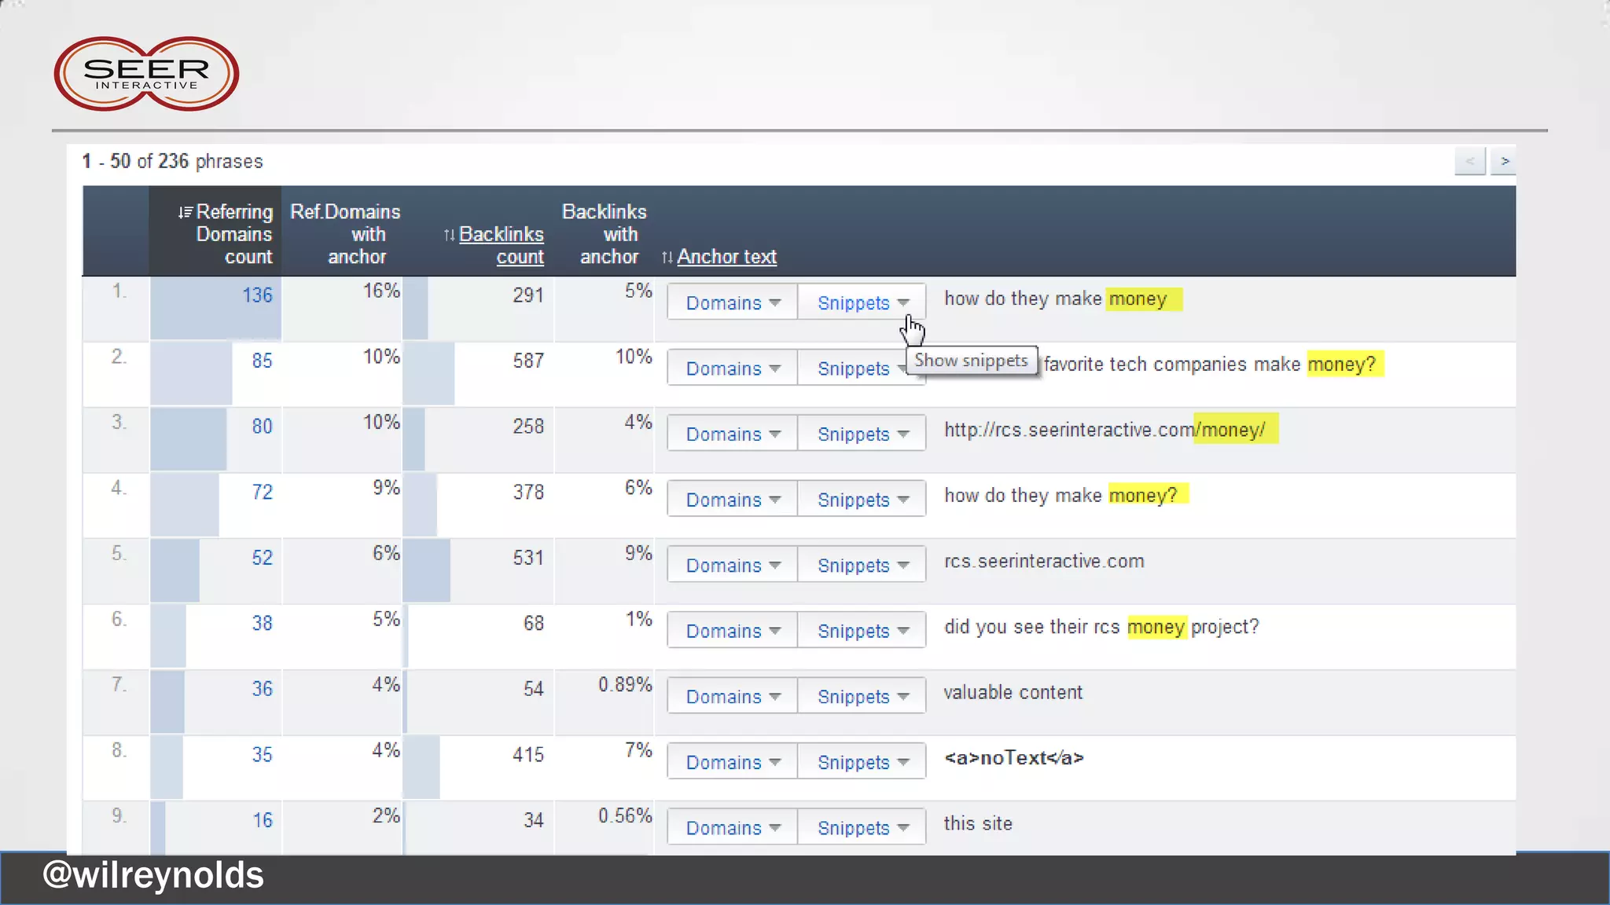Image resolution: width=1610 pixels, height=905 pixels.
Task: Click the next page arrow button
Action: [x=1504, y=161]
